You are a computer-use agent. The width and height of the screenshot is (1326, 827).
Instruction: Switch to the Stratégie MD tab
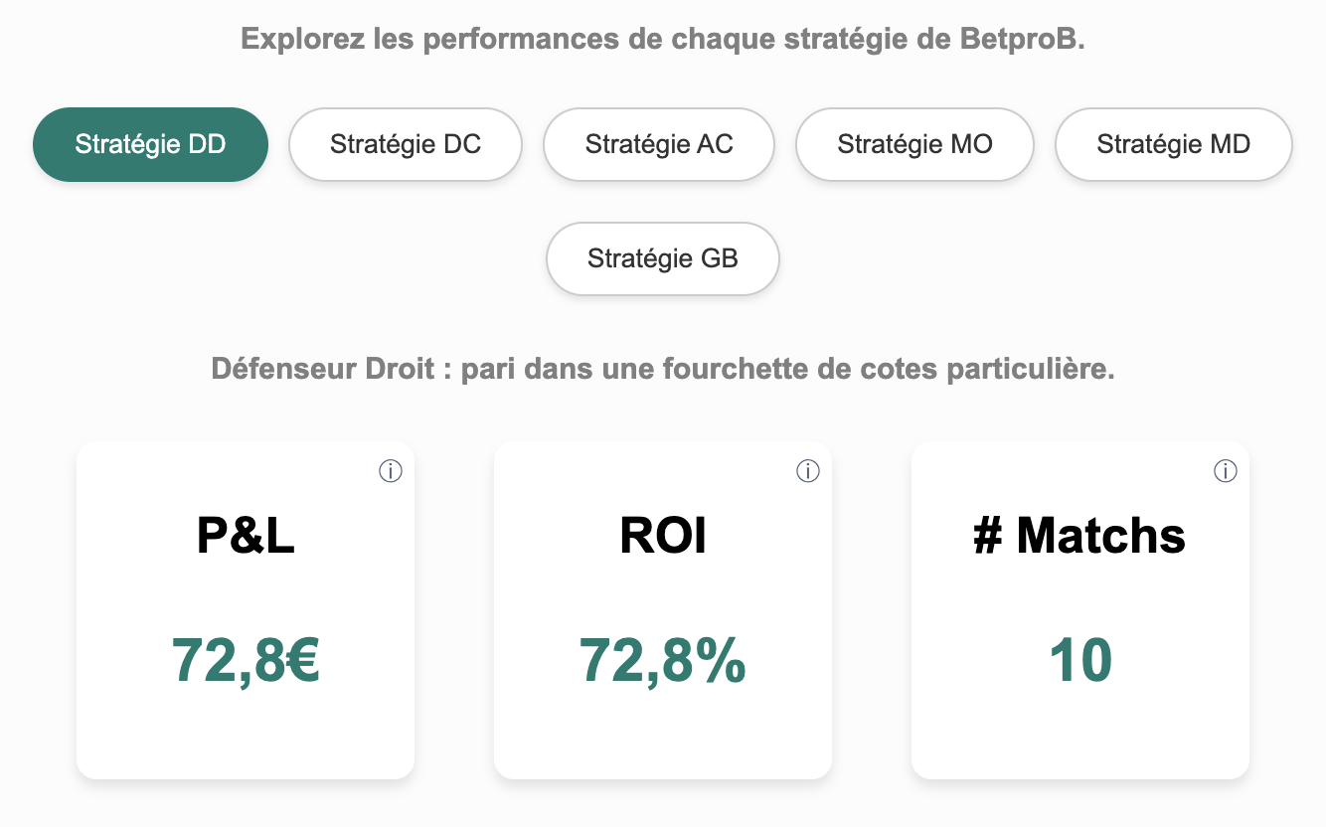[x=1173, y=144]
